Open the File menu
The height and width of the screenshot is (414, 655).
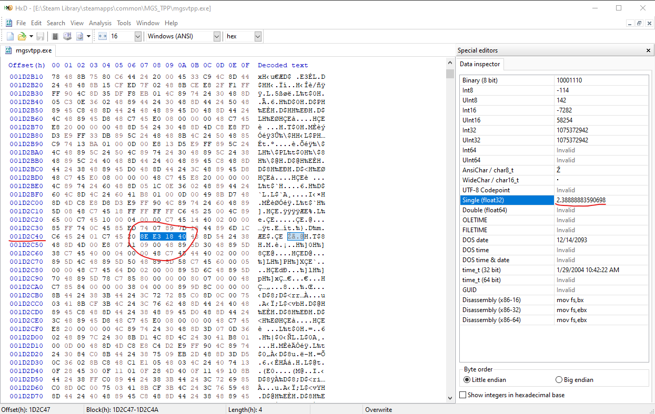21,23
